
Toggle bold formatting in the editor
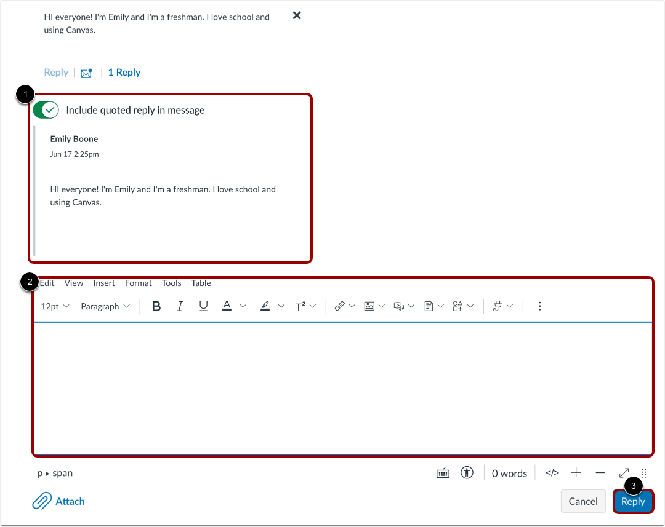point(156,306)
